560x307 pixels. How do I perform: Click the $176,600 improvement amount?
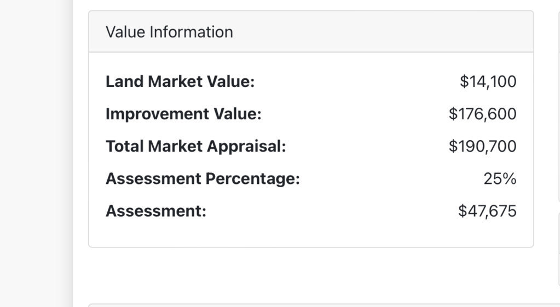tap(482, 114)
